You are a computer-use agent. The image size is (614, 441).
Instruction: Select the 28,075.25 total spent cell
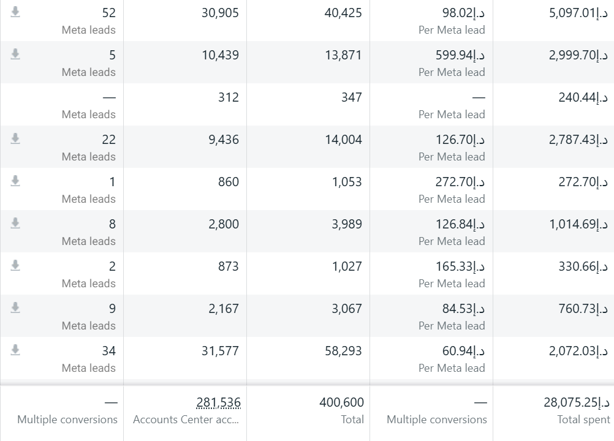click(554, 410)
